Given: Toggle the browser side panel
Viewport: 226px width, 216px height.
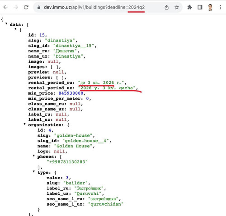Looking at the screenshot, I should point(200,7).
